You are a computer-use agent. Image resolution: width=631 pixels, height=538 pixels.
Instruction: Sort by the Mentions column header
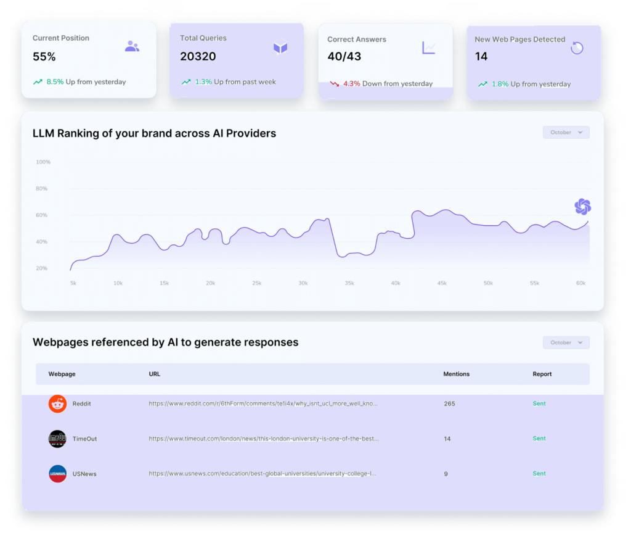tap(456, 374)
